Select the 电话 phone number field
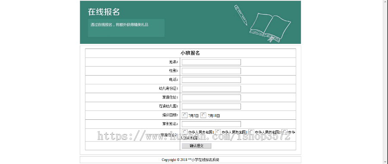388x164 pixels. pyautogui.click(x=211, y=80)
